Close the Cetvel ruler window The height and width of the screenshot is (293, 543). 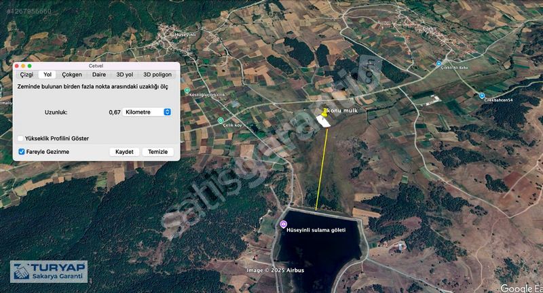pos(16,66)
